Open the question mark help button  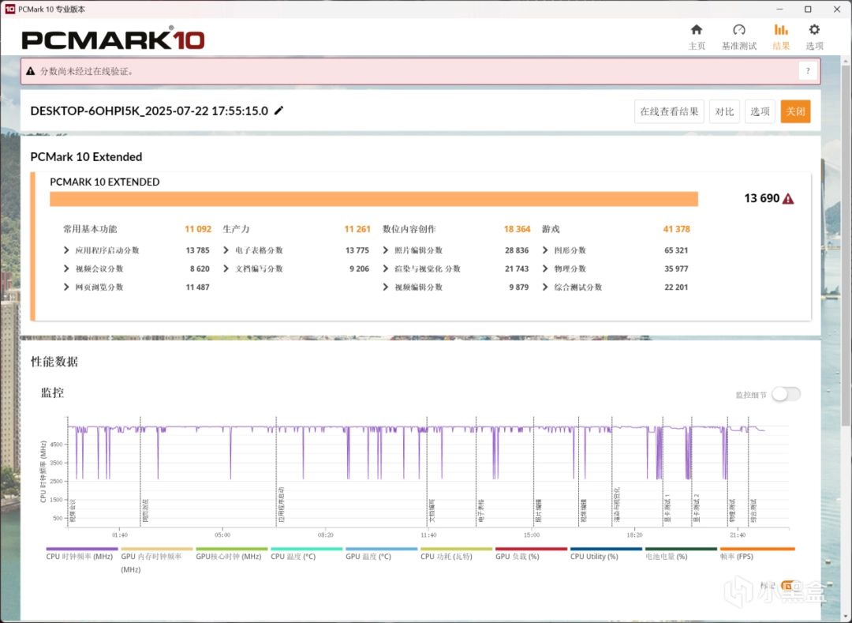[808, 71]
